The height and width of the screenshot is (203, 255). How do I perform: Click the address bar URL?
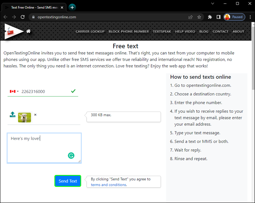[x=57, y=17]
